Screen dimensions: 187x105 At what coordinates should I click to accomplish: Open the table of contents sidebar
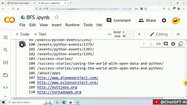(x=6, y=37)
